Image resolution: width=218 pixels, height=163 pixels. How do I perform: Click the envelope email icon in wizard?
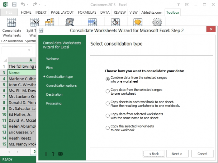(x=60, y=154)
